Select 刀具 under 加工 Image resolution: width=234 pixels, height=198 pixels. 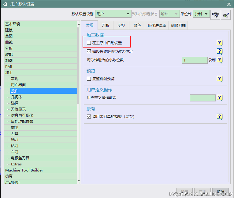coord(43,134)
